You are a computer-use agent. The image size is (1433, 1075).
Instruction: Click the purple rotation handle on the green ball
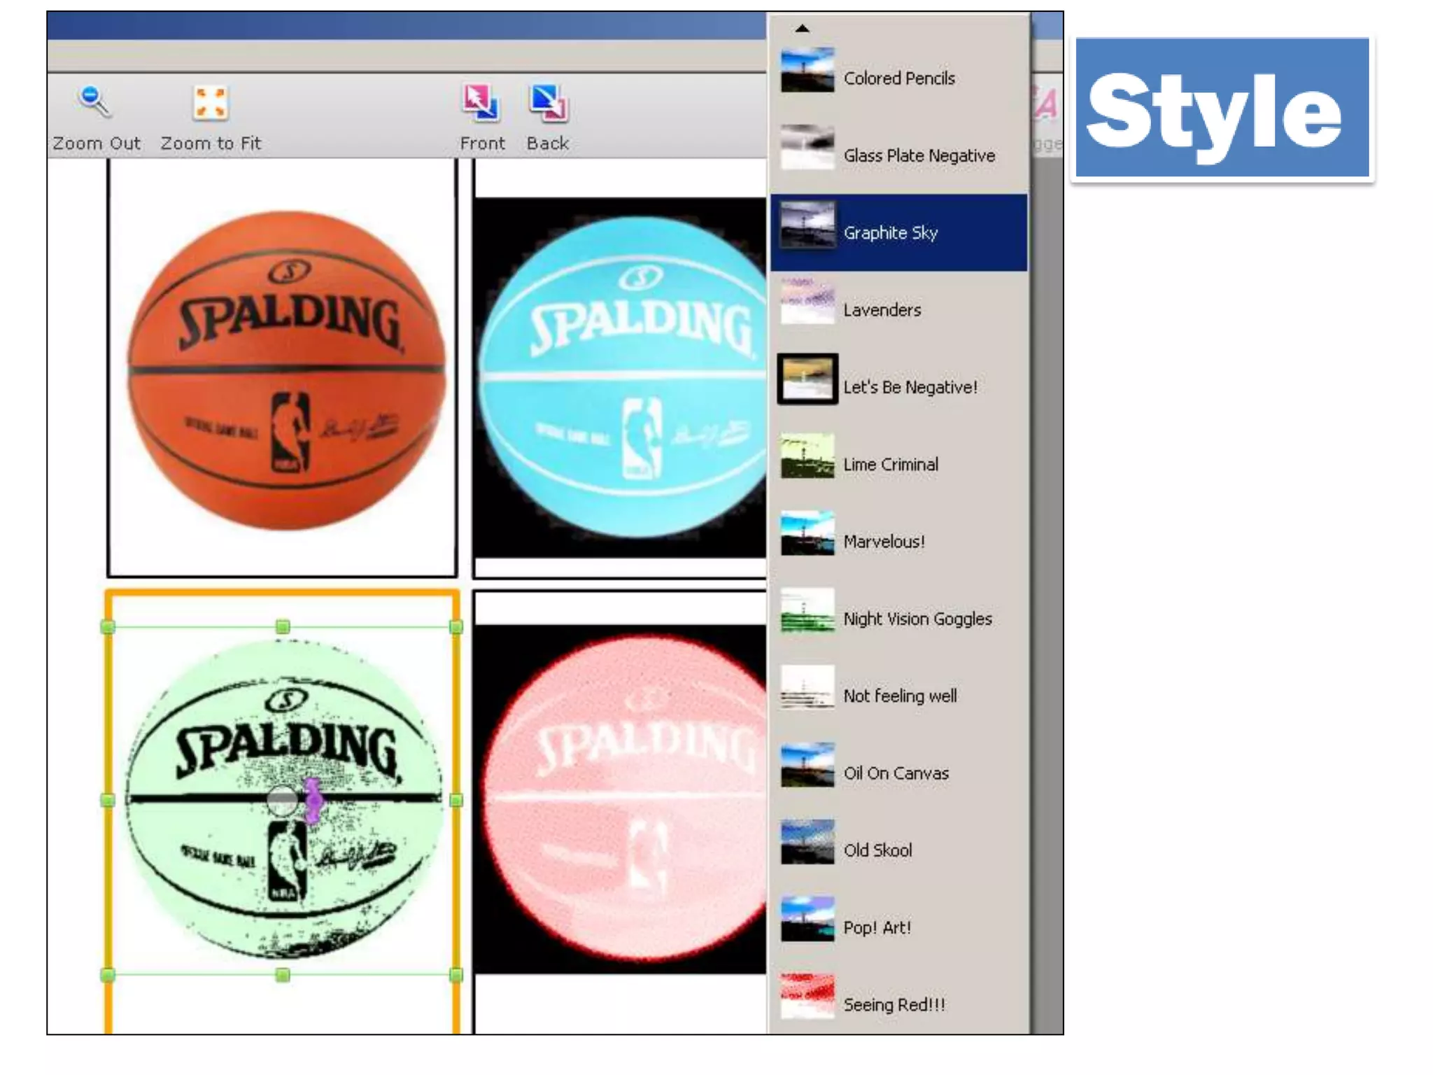point(313,800)
